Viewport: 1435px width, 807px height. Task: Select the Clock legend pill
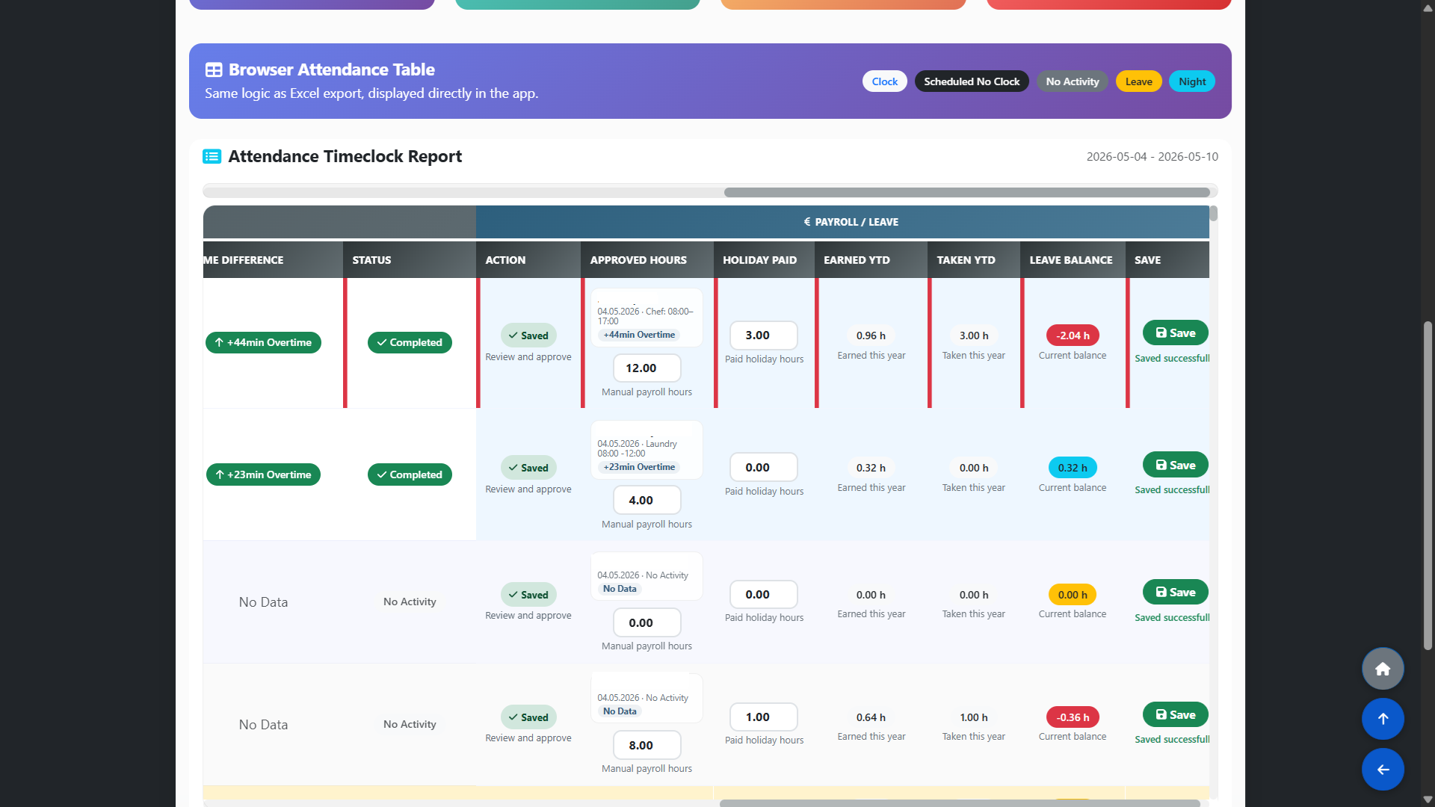click(x=885, y=81)
